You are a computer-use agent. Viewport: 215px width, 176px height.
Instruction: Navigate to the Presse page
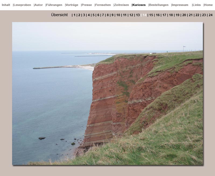(87, 5)
